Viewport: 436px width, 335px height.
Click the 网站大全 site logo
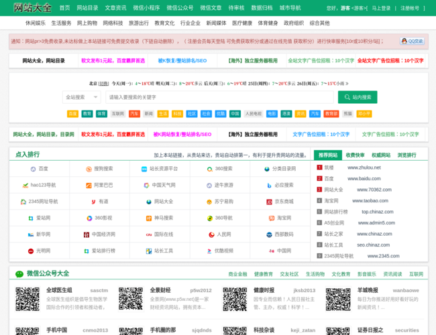(x=32, y=8)
